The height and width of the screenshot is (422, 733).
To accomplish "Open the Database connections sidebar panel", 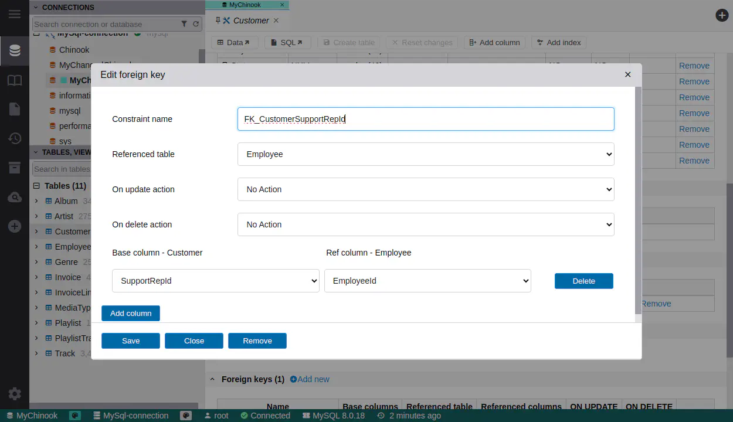I will (15, 51).
